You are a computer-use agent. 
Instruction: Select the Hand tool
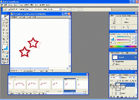coord(3,42)
